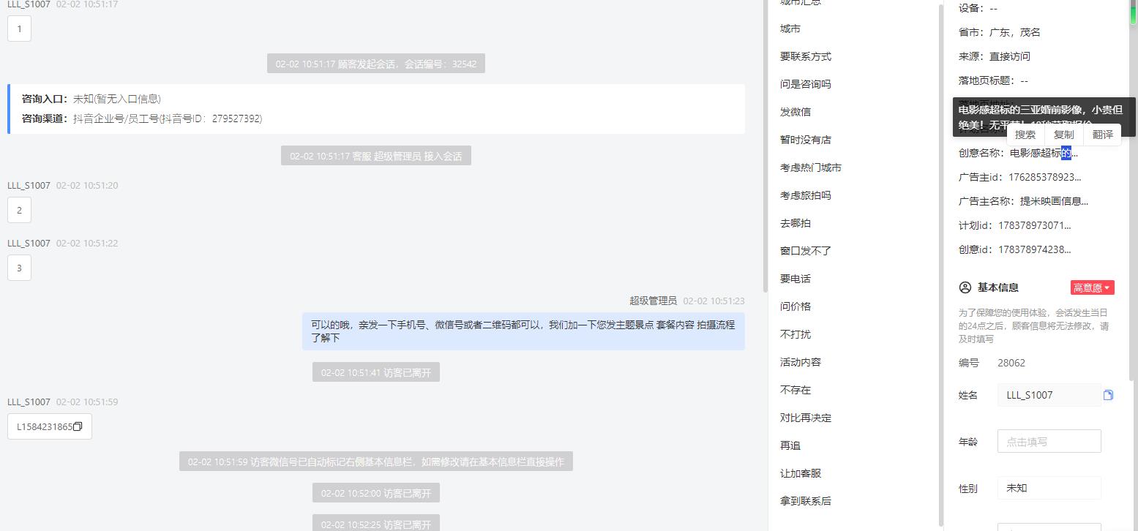
Task: Select the quick reply 不存在
Action: (796, 390)
